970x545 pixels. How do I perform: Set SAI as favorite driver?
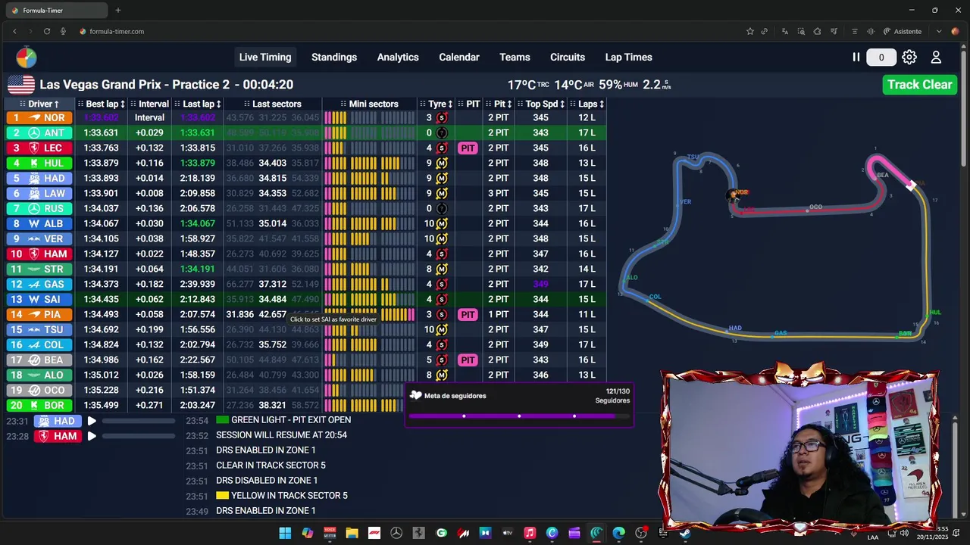point(39,300)
